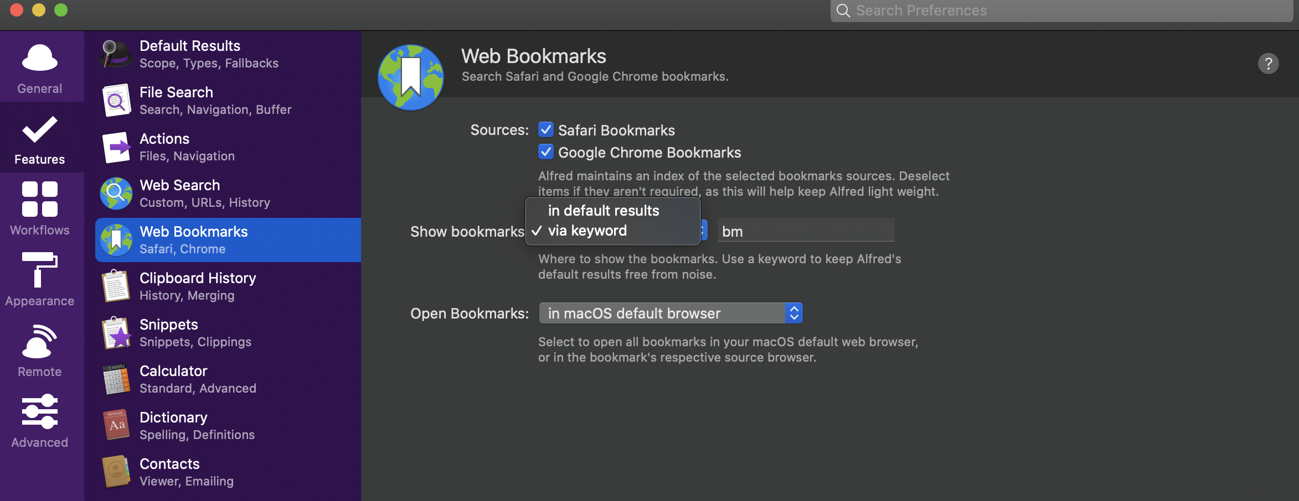Switch to Appearance paint roller icon
Screen dimensions: 1299x501
pyautogui.click(x=39, y=270)
